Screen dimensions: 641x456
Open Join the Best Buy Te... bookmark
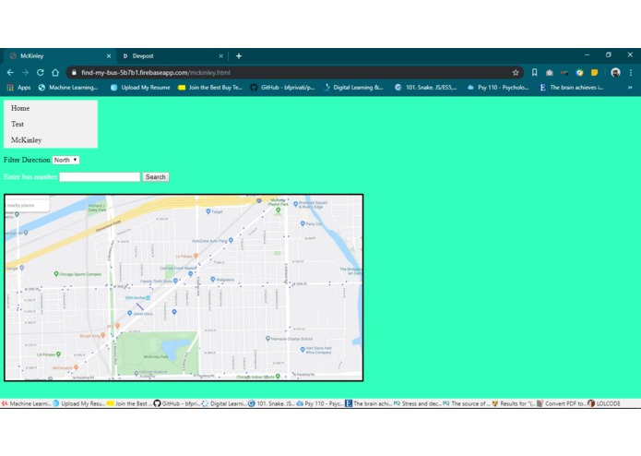(x=210, y=88)
